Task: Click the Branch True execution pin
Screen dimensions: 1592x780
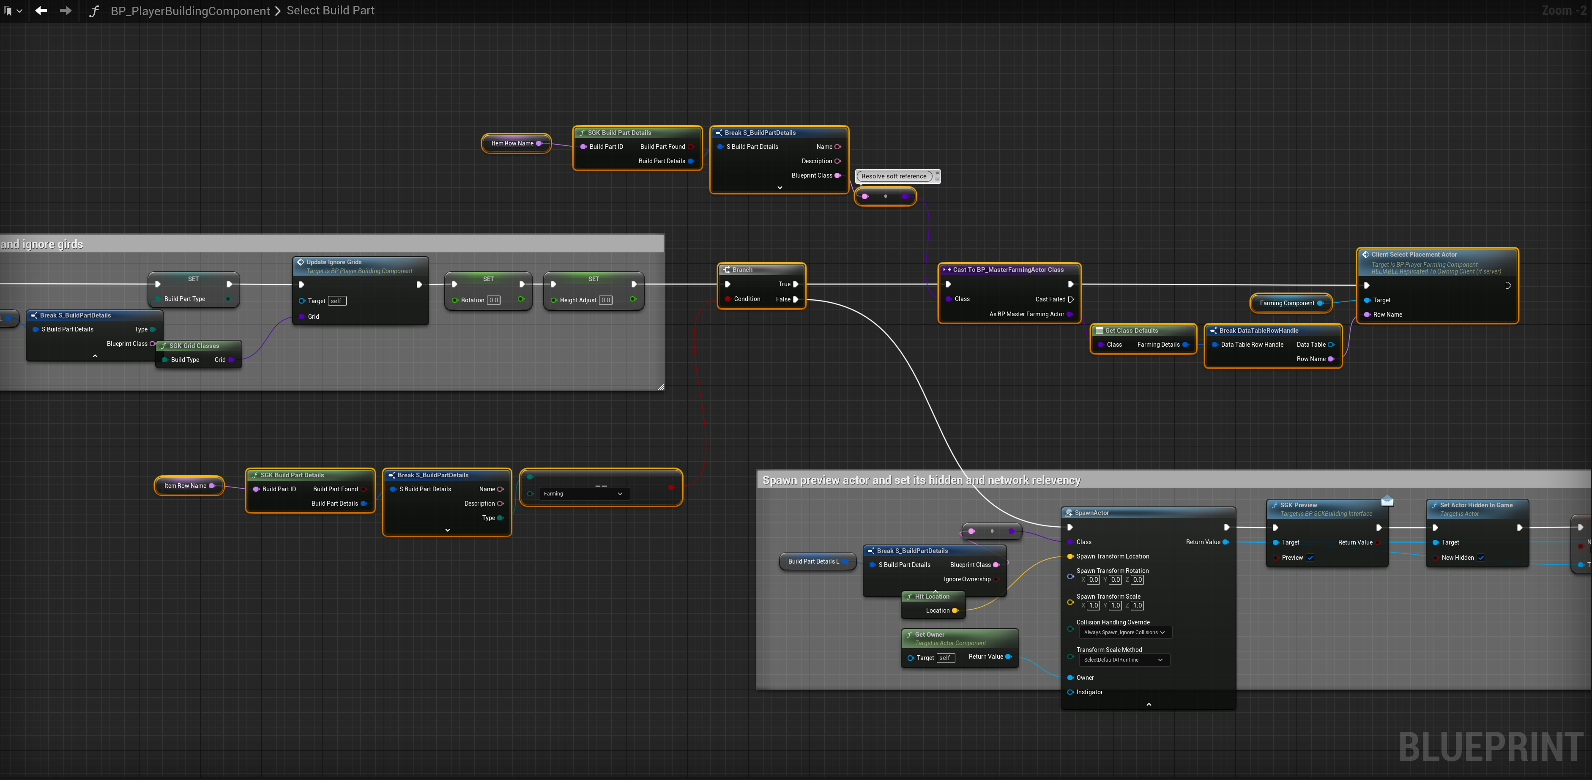Action: tap(796, 285)
